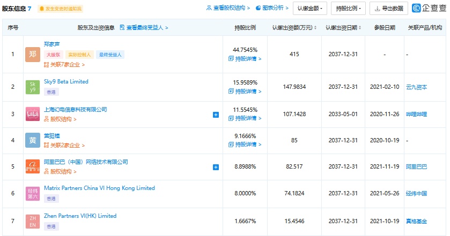
Task: Expand 上海幻电信息科技 row with plus icon
Action: tap(216, 115)
